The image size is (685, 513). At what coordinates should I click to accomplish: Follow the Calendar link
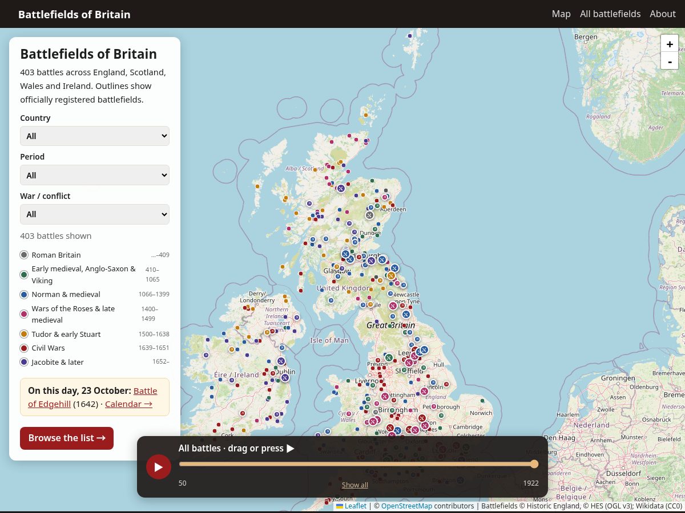[x=128, y=404]
